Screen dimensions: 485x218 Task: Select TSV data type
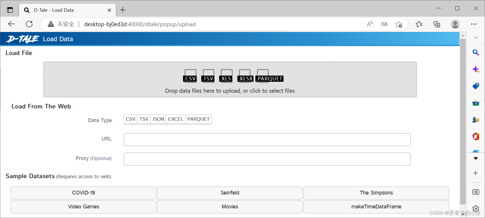pyautogui.click(x=144, y=119)
